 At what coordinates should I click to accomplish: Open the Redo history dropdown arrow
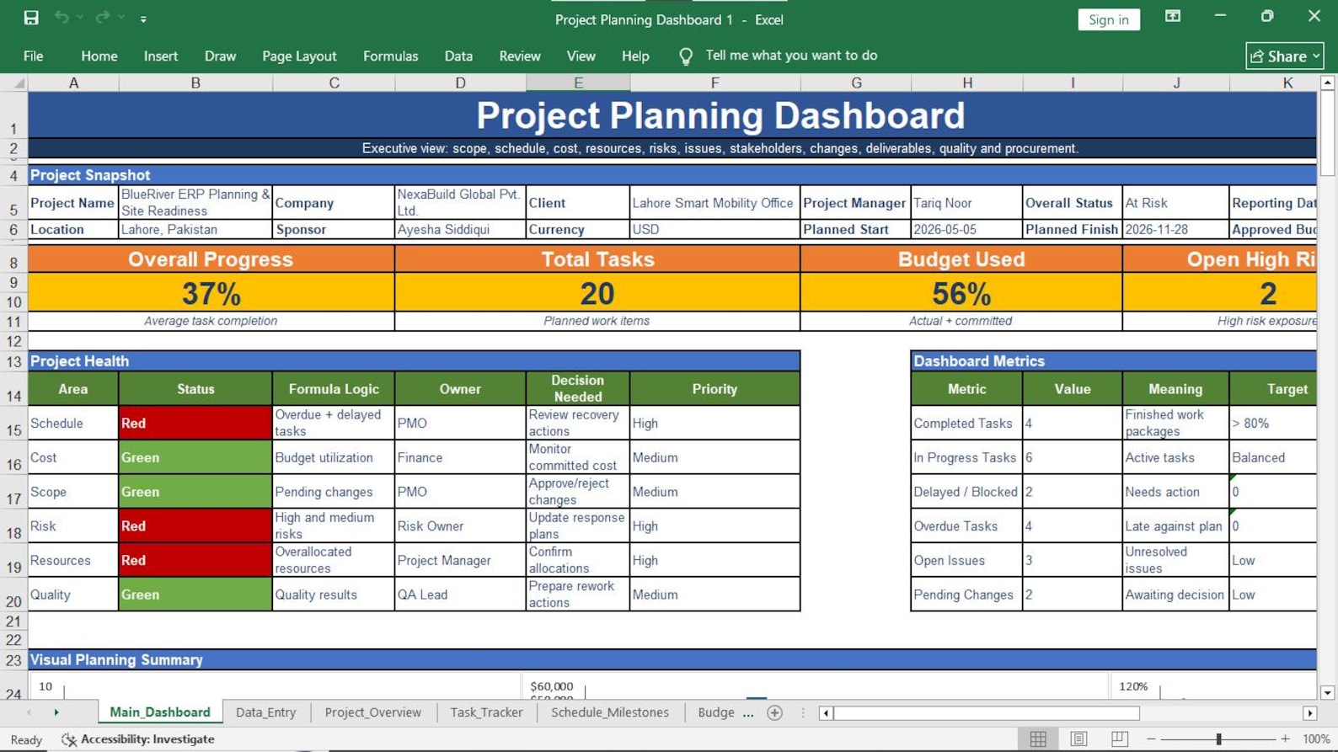pos(121,18)
